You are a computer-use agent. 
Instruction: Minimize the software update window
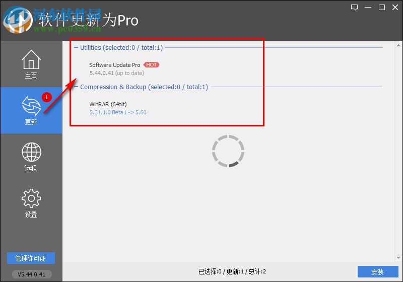(x=368, y=8)
